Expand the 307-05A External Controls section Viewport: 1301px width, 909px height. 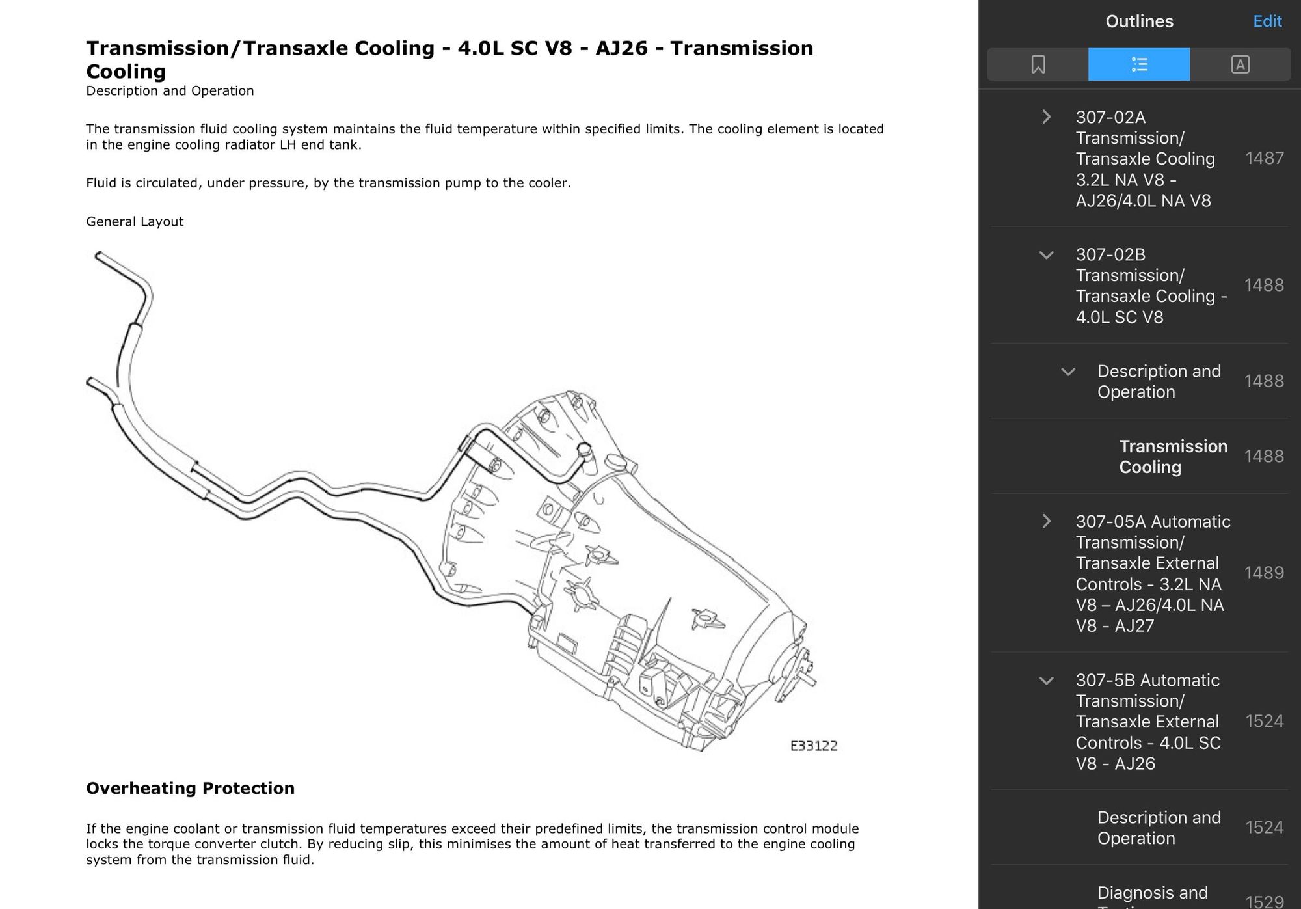coord(1046,522)
